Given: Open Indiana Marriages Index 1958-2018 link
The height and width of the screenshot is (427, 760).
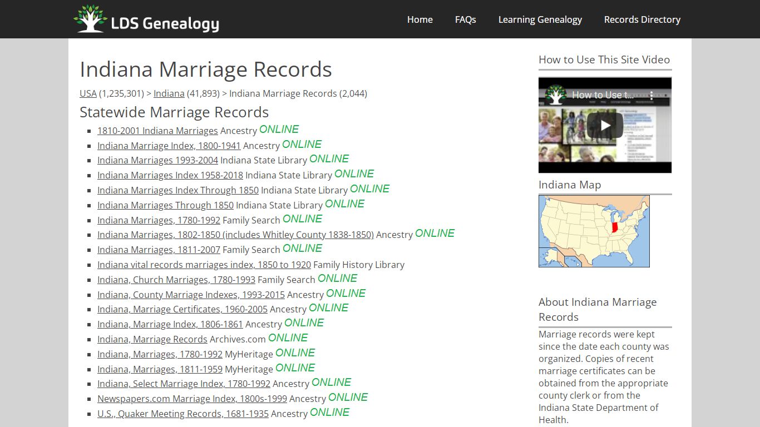Looking at the screenshot, I should pos(170,175).
